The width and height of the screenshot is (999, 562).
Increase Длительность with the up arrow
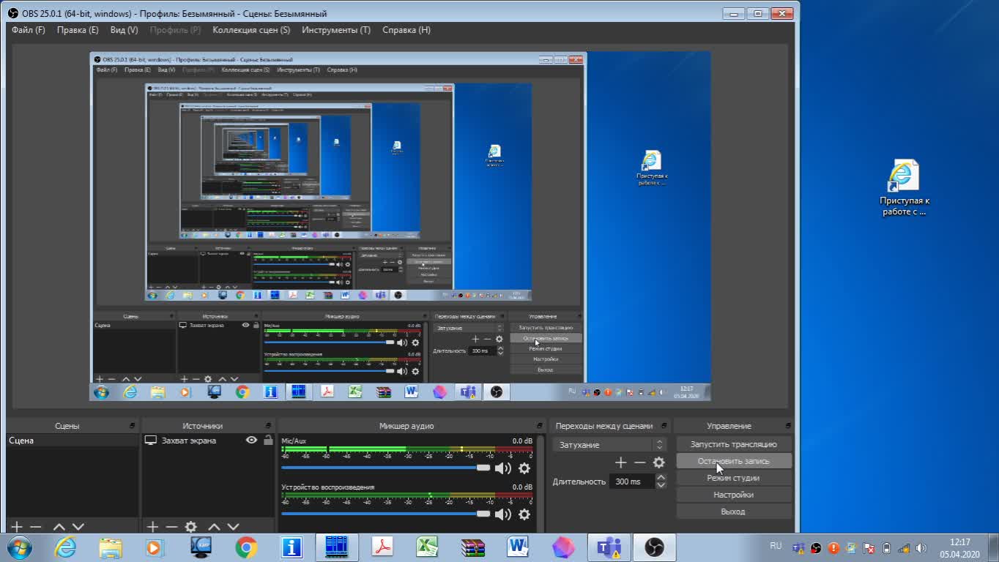click(x=661, y=478)
